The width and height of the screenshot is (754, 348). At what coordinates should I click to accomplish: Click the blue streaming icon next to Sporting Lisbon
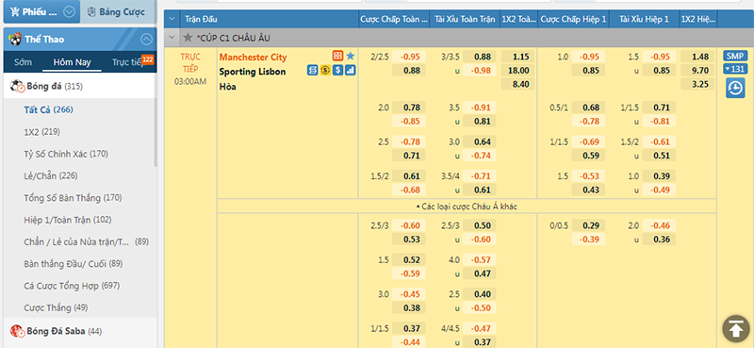[312, 71]
